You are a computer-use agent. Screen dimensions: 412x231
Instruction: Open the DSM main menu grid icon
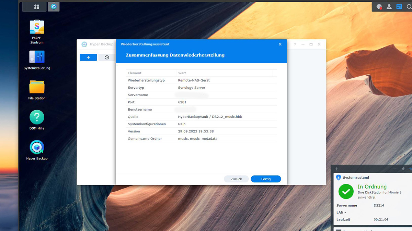click(x=37, y=7)
